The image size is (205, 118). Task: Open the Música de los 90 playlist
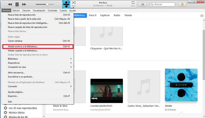[18, 117]
